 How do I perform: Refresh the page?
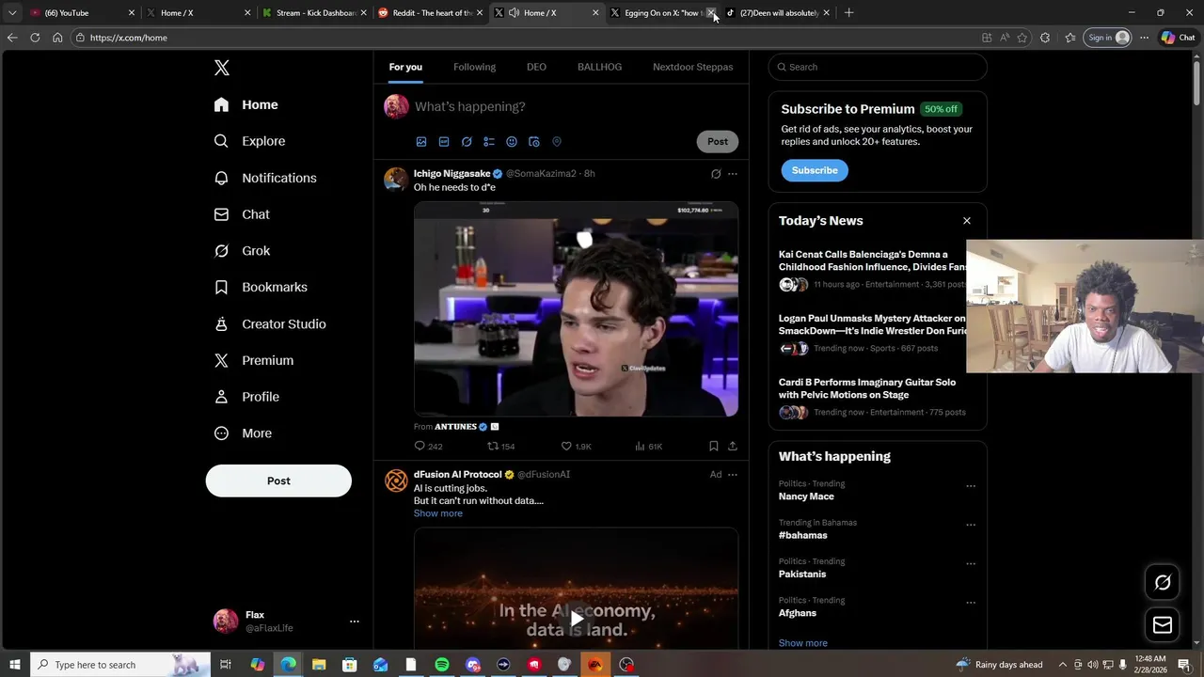[35, 38]
